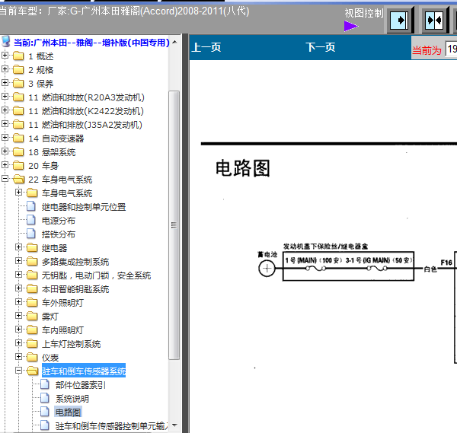Select the 车内照明灯 folder
457x433 pixels.
[x=62, y=330]
